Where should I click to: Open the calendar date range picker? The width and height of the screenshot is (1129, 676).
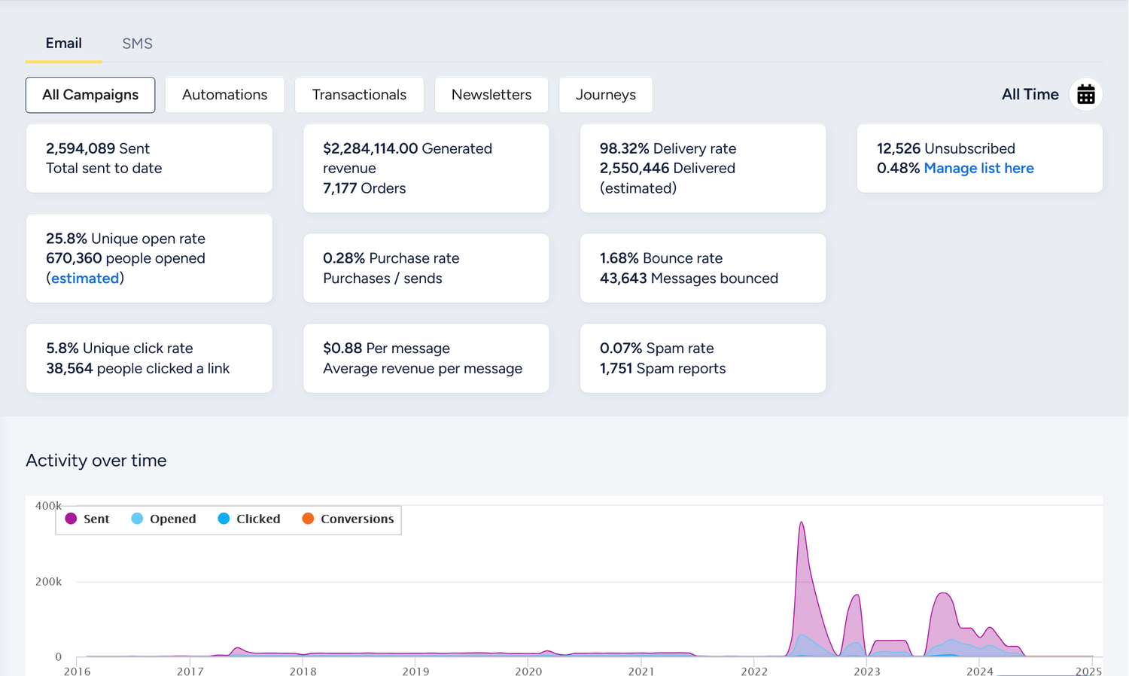click(1085, 95)
